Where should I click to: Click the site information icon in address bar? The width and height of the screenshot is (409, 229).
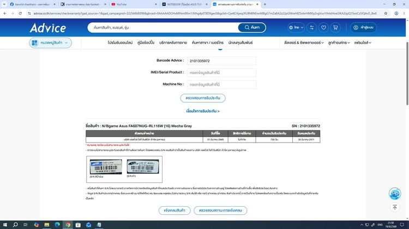(x=29, y=13)
